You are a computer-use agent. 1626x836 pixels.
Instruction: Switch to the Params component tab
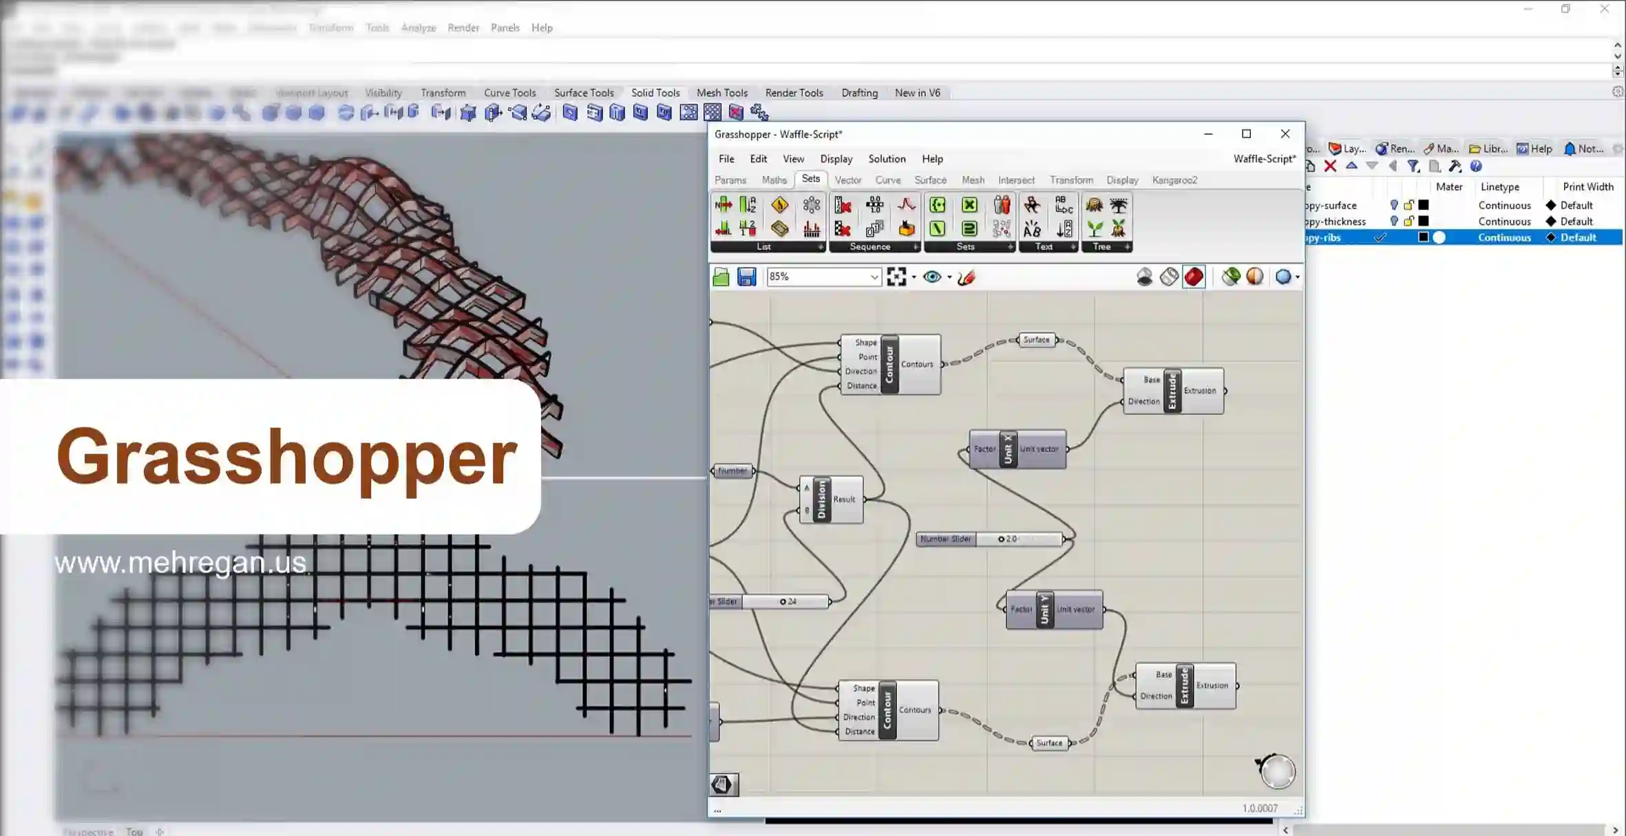point(730,180)
